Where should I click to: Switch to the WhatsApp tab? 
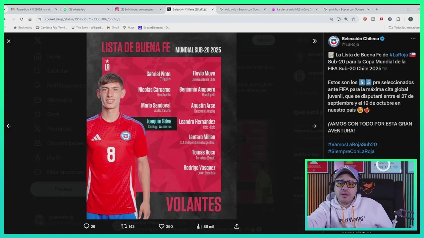(x=87, y=9)
